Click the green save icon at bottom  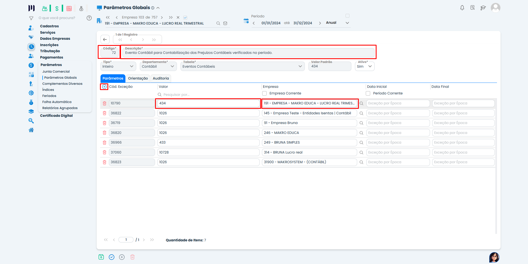pos(101,257)
